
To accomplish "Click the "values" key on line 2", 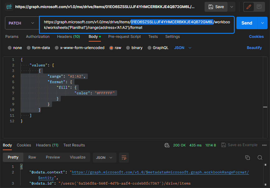I will coord(38,65).
